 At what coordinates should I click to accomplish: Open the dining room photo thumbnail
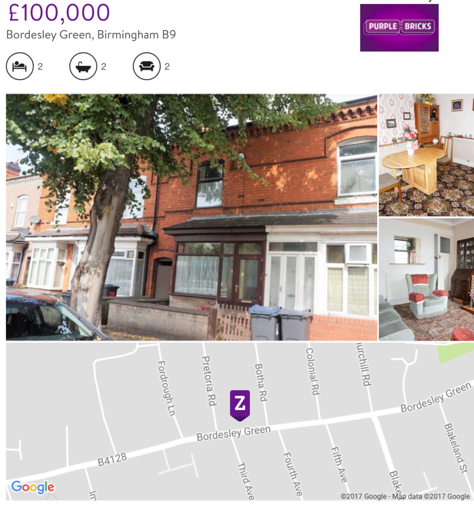[x=426, y=155]
